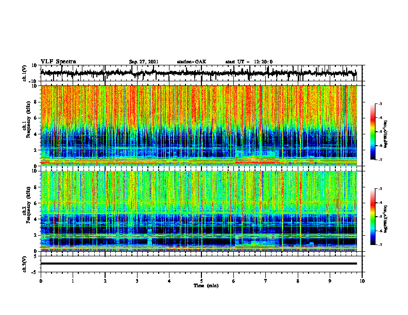Click time axis tick label "0"
Image resolution: width=408 pixels, height=315 pixels.
click(41, 281)
